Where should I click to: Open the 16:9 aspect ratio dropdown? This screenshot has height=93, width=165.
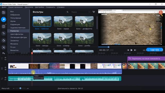coord(146,50)
